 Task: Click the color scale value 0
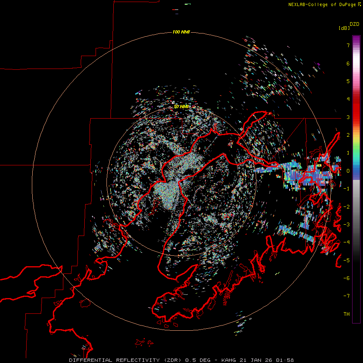tap(348, 171)
